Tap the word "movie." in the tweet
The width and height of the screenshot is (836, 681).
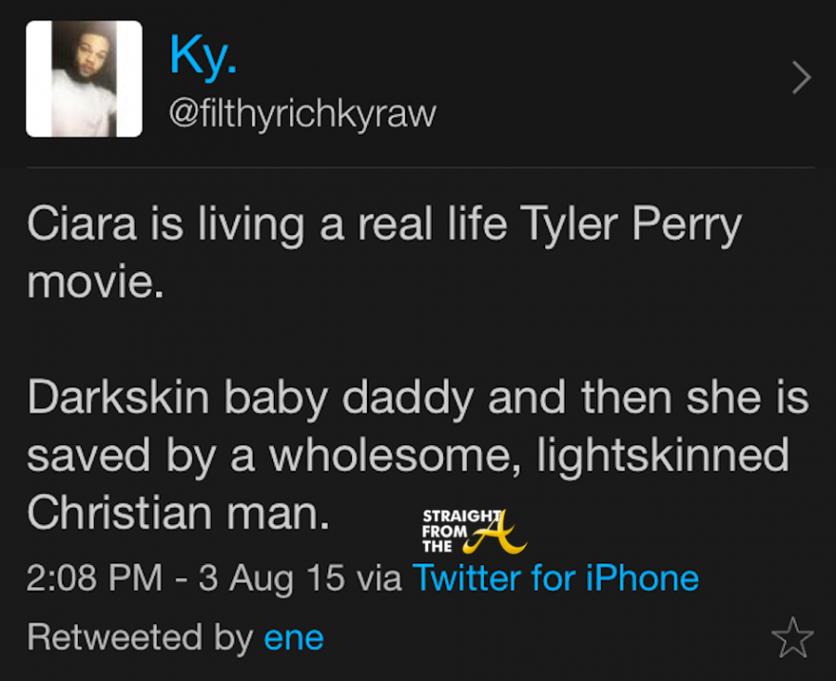point(95,282)
